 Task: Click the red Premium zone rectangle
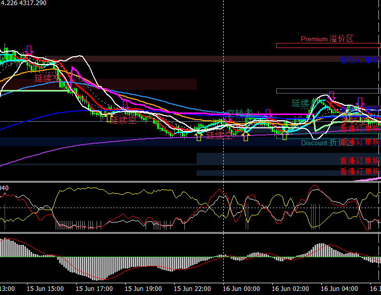coord(328,46)
